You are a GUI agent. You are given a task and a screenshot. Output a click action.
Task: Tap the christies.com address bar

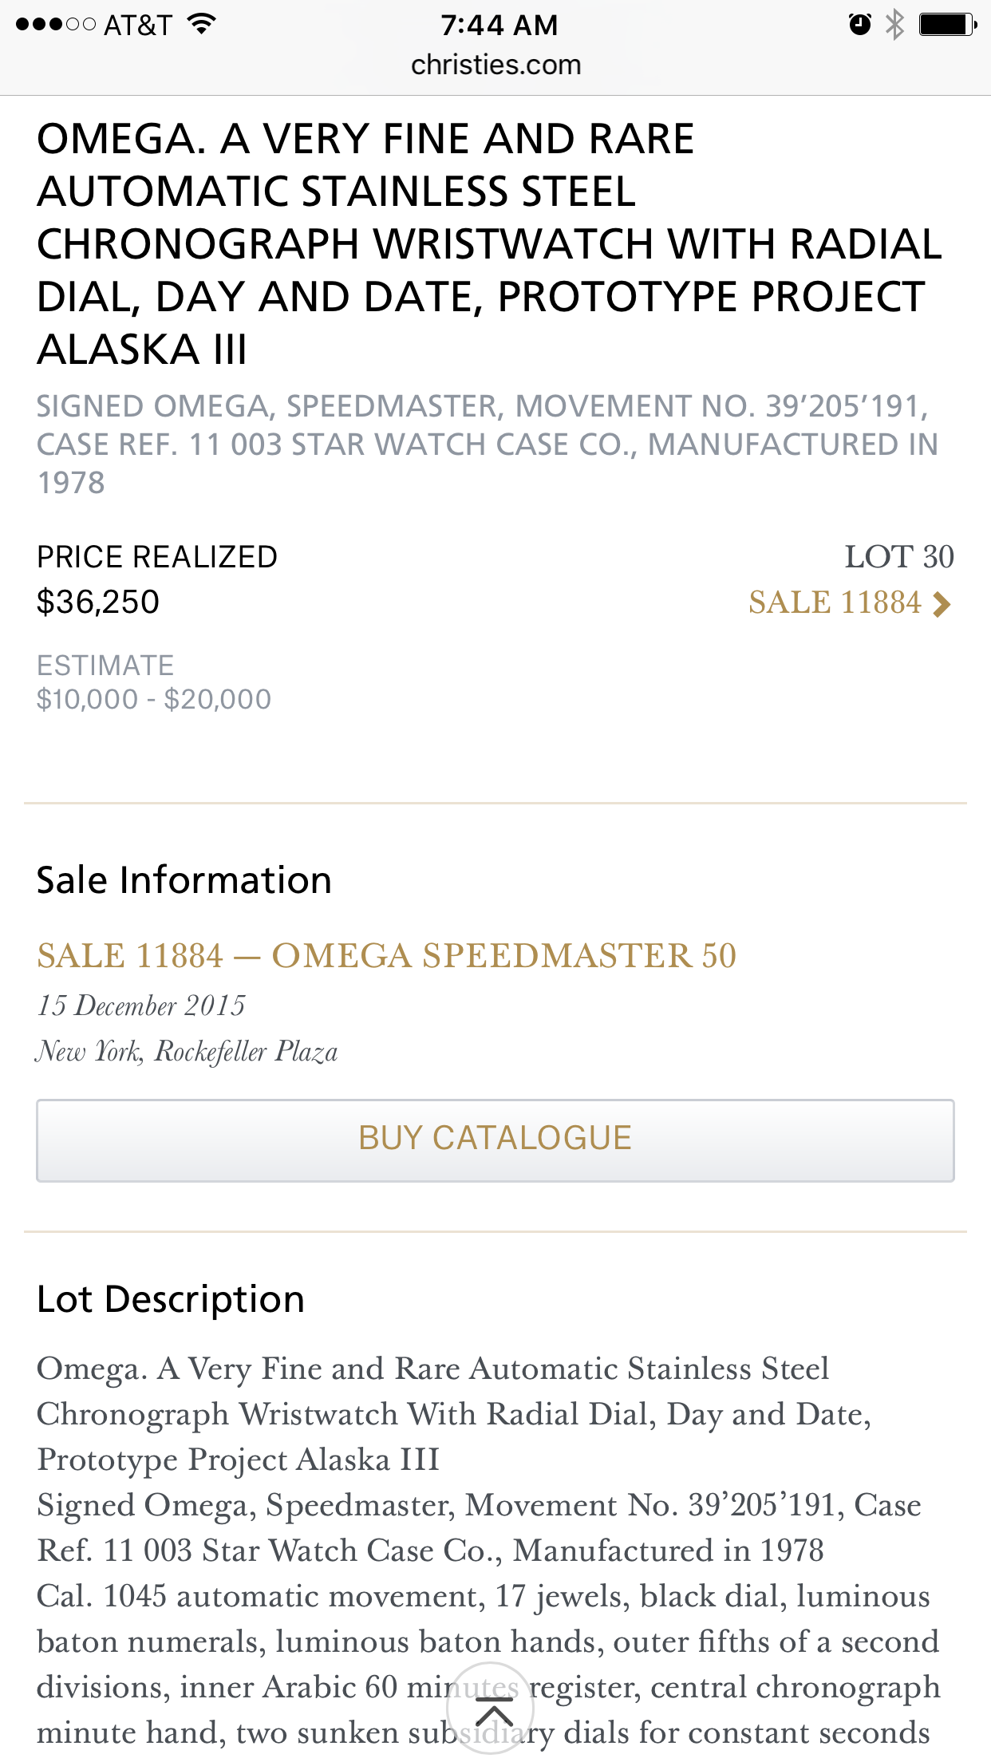point(495,65)
